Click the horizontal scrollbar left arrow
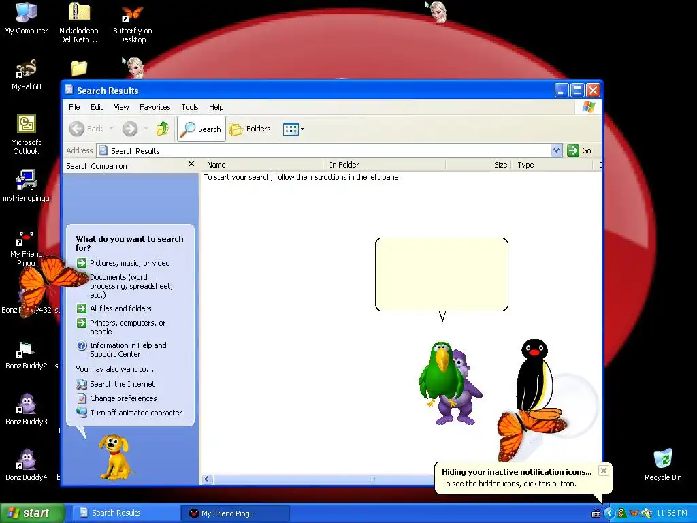The image size is (697, 523). pyautogui.click(x=207, y=479)
